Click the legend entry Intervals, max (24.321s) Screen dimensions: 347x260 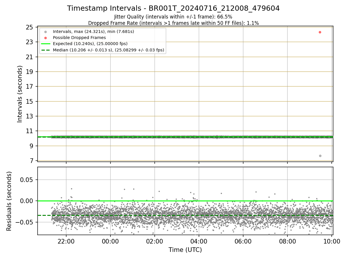(x=93, y=31)
